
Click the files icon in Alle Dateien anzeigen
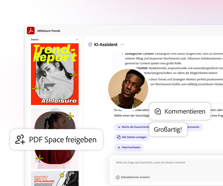tap(119, 137)
